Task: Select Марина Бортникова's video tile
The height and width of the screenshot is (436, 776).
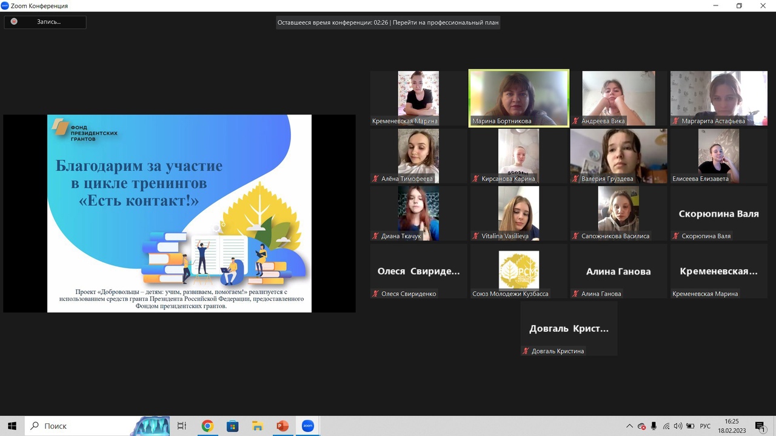Action: click(x=519, y=98)
